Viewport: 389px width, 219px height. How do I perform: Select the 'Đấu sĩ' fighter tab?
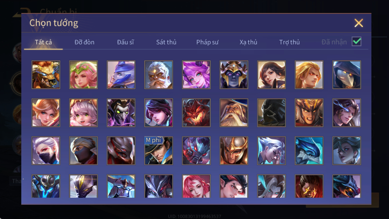(x=126, y=42)
